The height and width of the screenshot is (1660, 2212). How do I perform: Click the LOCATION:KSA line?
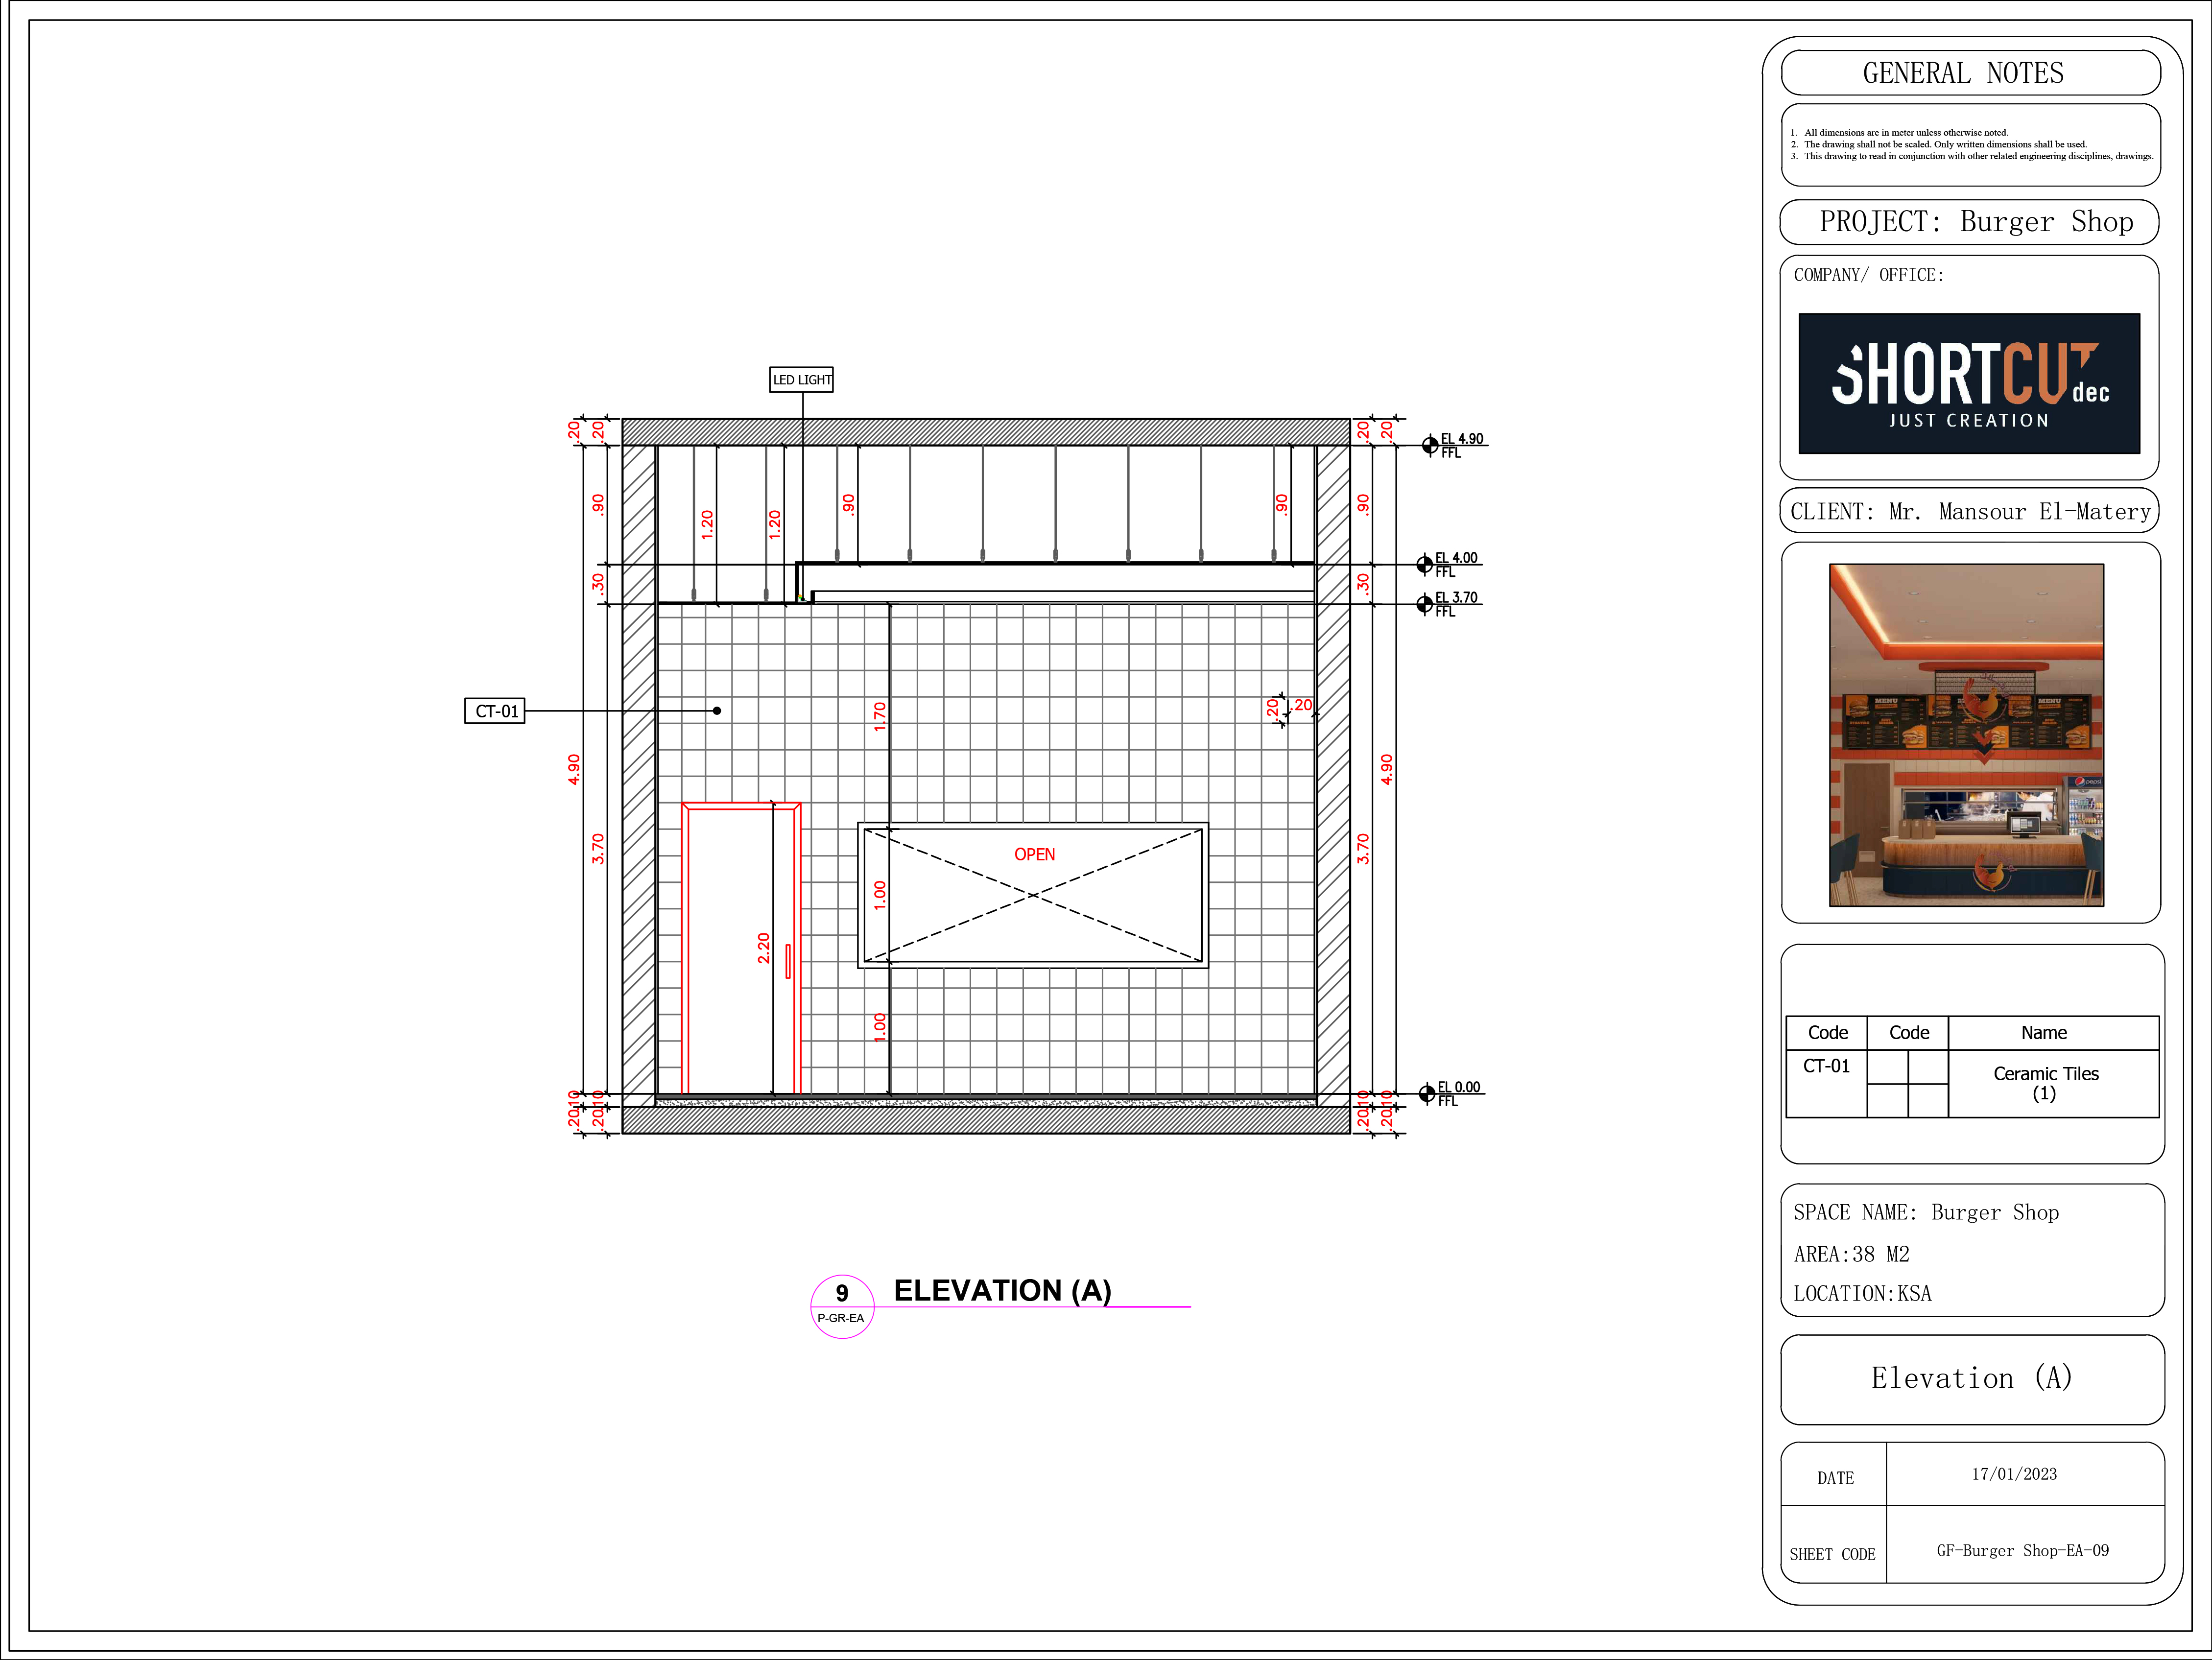(x=1862, y=1293)
